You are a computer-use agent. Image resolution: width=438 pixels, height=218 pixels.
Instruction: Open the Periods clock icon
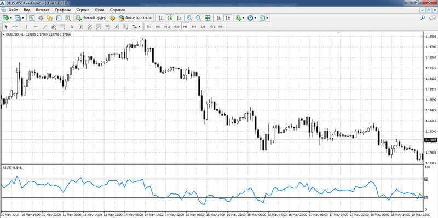[x=250, y=18]
